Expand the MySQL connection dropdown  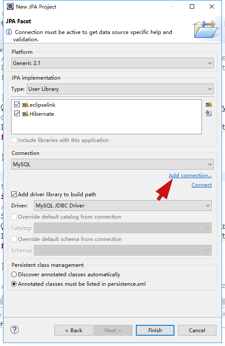pyautogui.click(x=112, y=164)
